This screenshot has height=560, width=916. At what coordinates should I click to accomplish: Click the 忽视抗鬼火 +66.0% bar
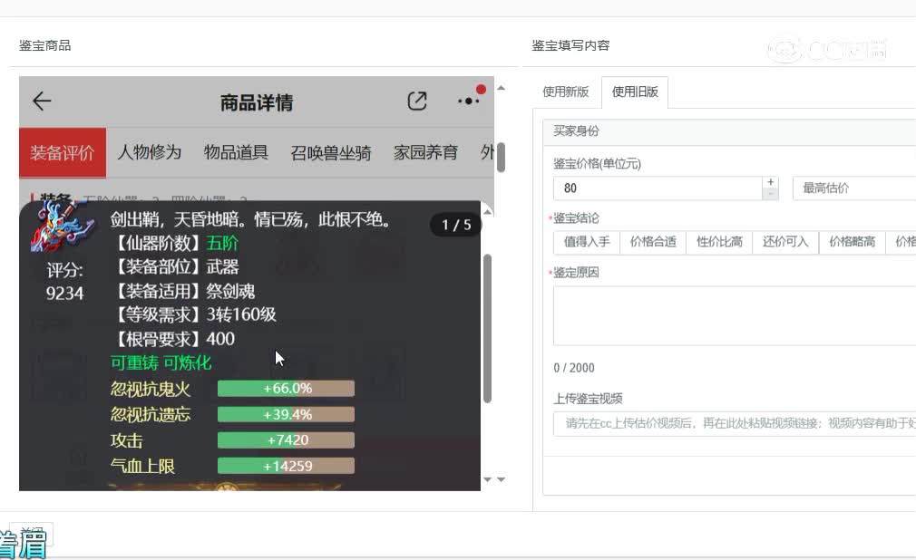pyautogui.click(x=286, y=389)
